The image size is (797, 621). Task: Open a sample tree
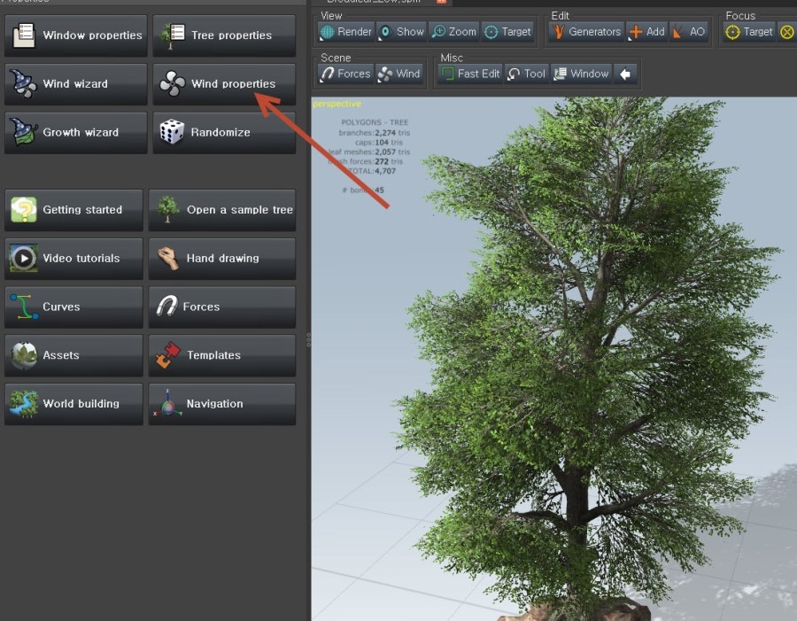tap(221, 210)
